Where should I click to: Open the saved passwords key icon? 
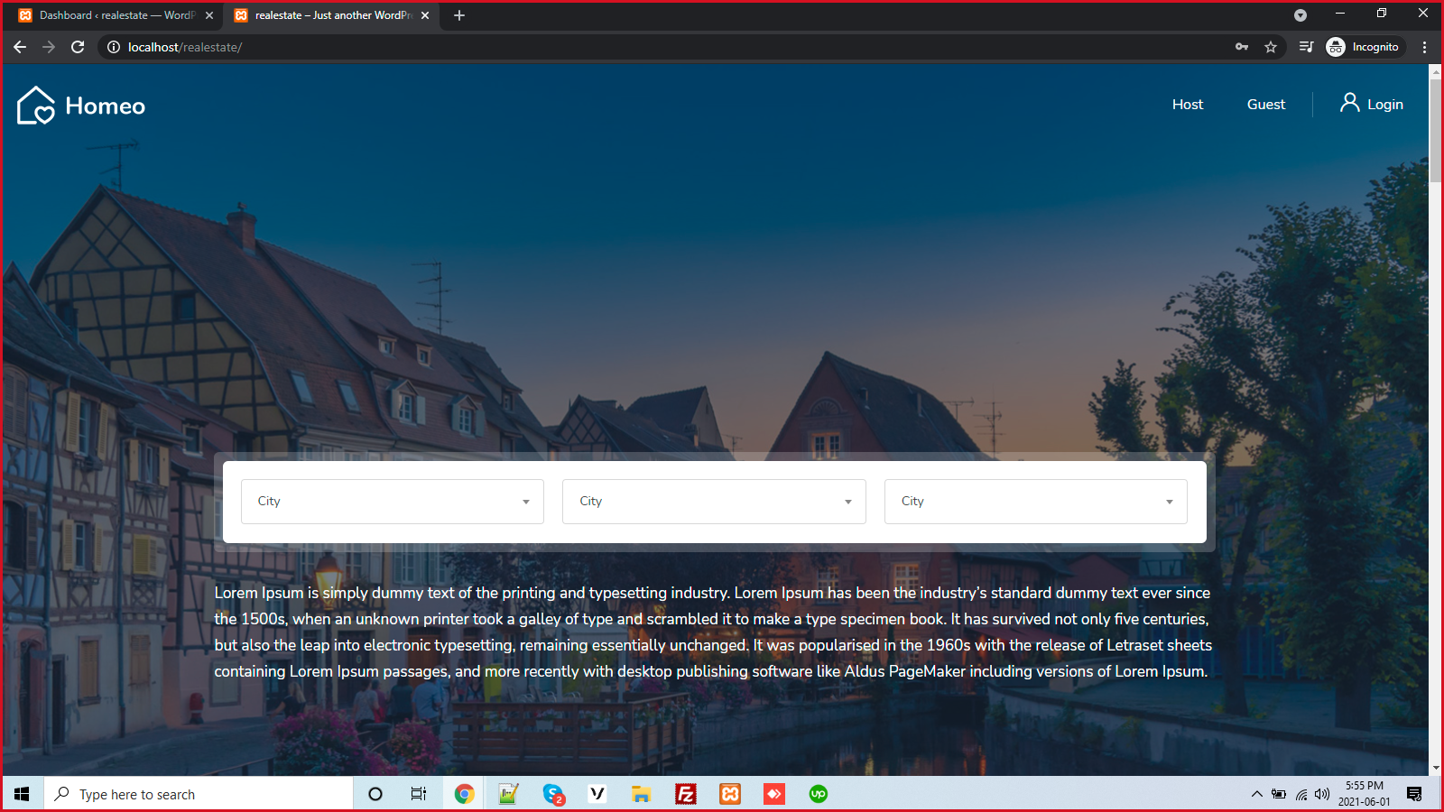tap(1242, 47)
